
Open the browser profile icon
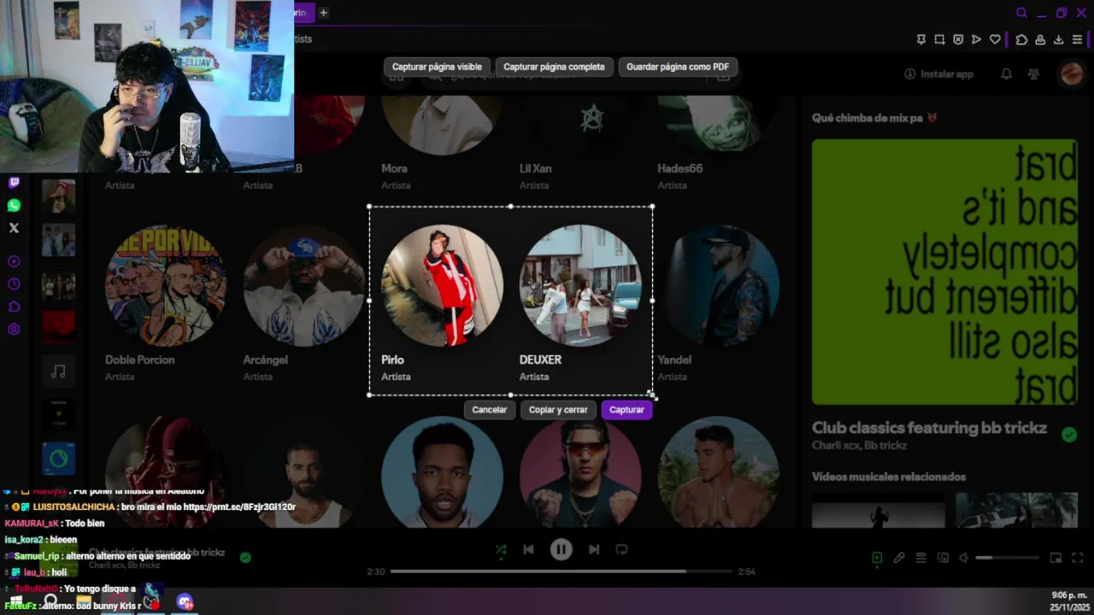click(1040, 39)
